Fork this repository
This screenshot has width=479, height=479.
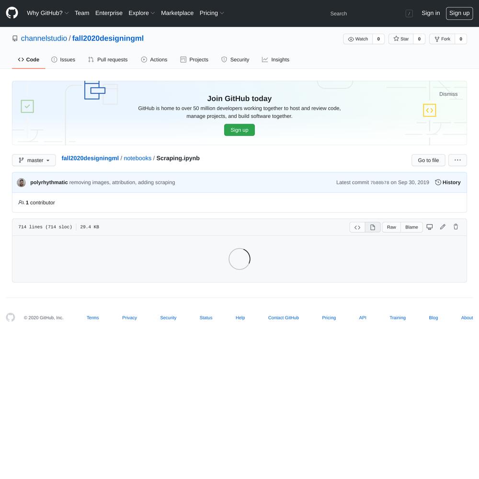coord(442,39)
